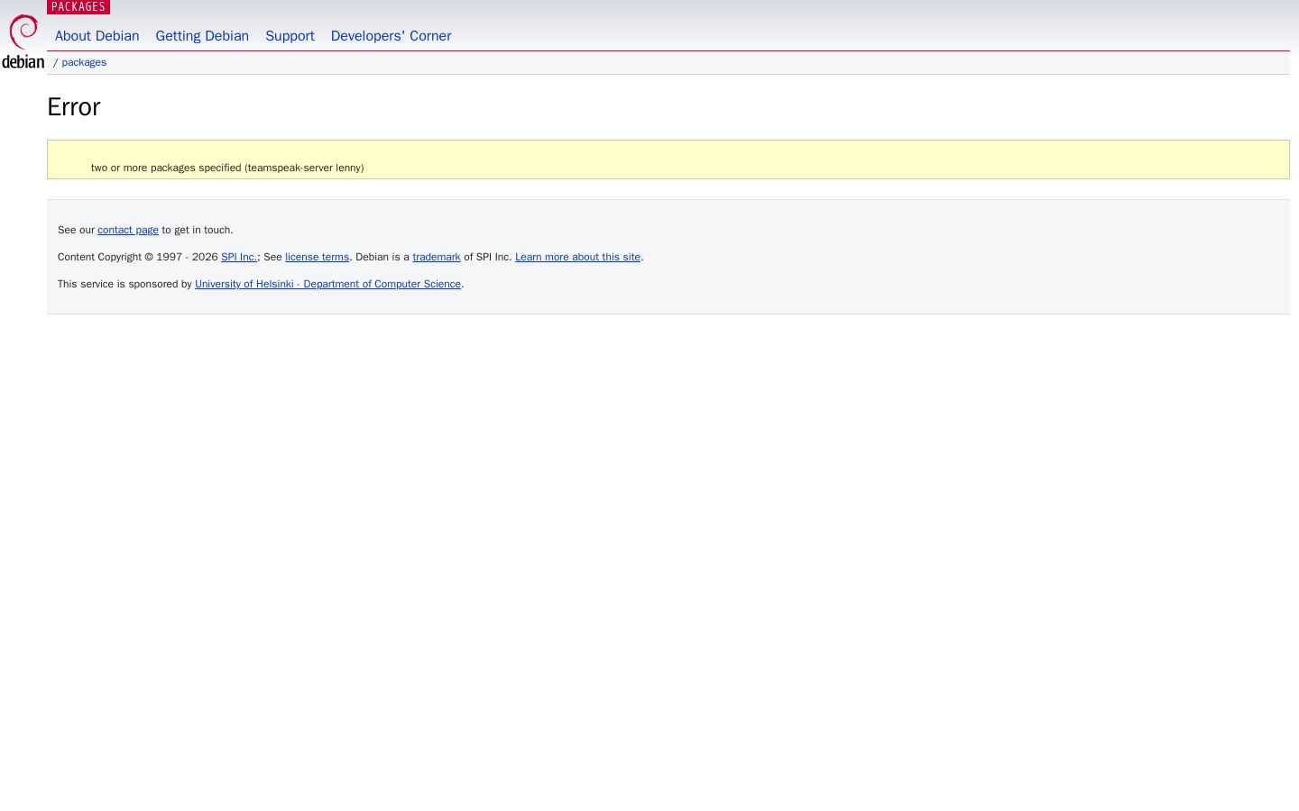Open the contact page link
1299x811 pixels.
coord(128,230)
